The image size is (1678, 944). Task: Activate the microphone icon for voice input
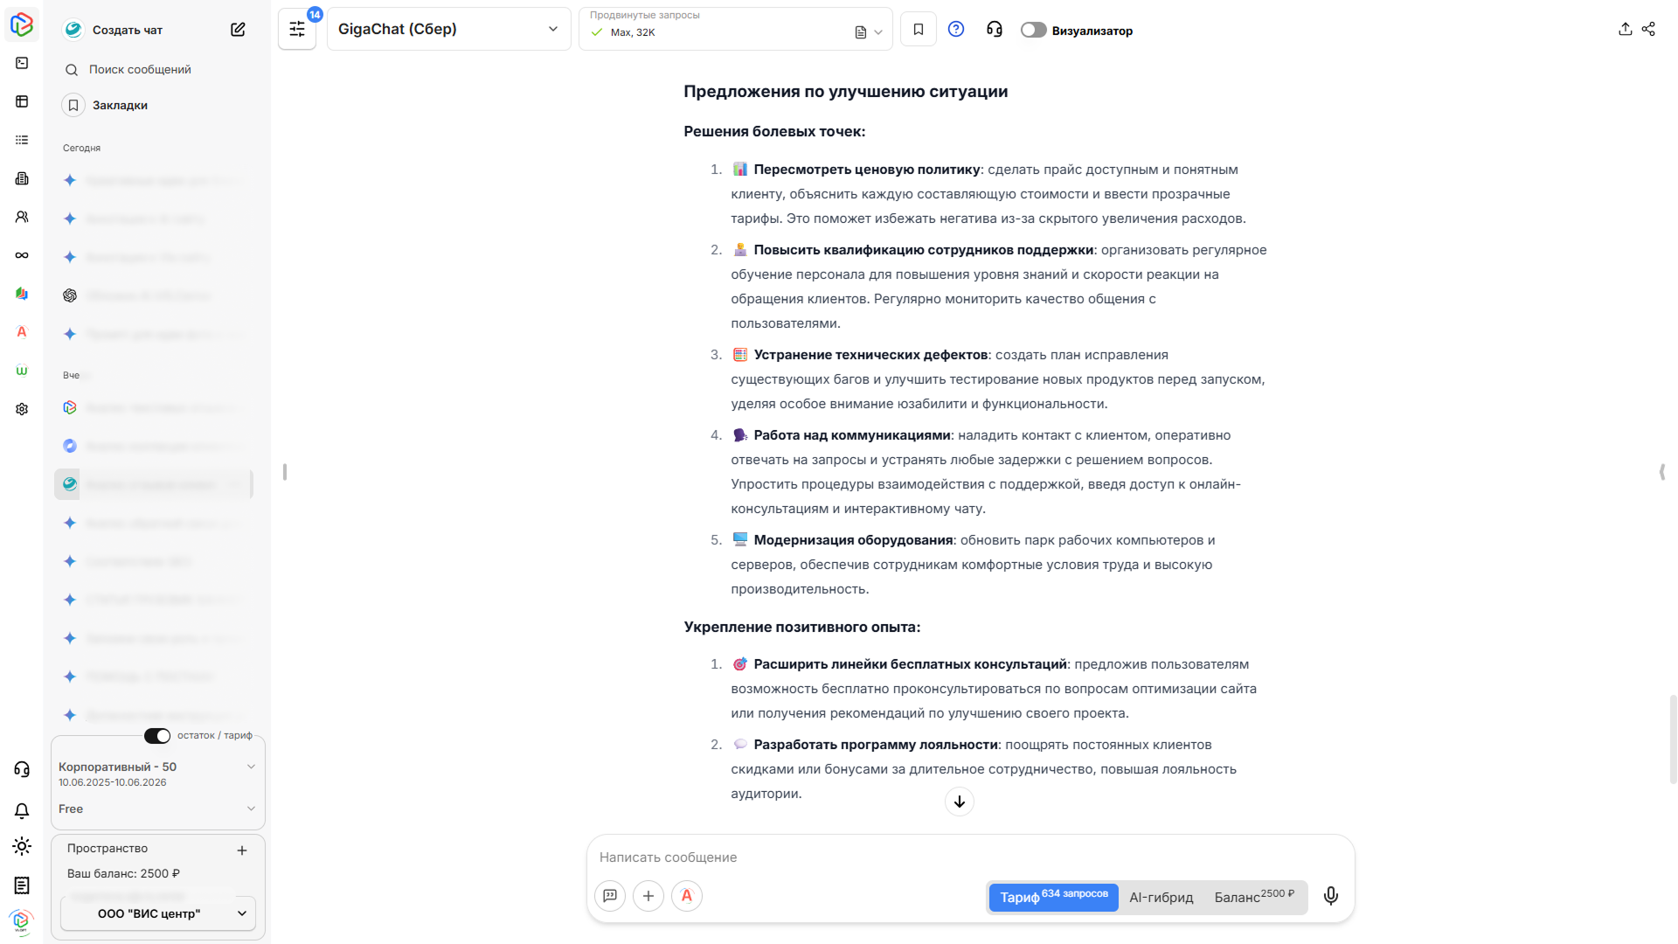coord(1330,896)
